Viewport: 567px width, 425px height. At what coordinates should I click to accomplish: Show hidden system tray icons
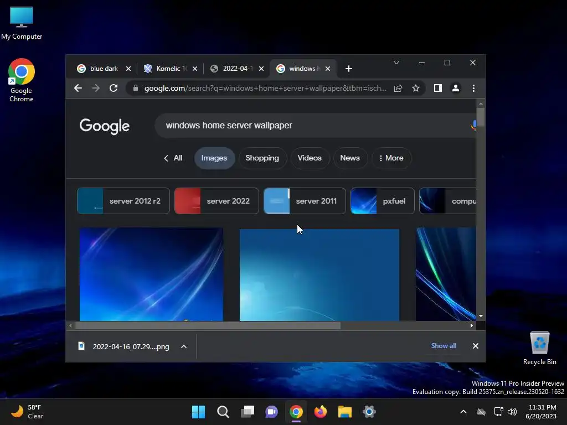coord(463,412)
